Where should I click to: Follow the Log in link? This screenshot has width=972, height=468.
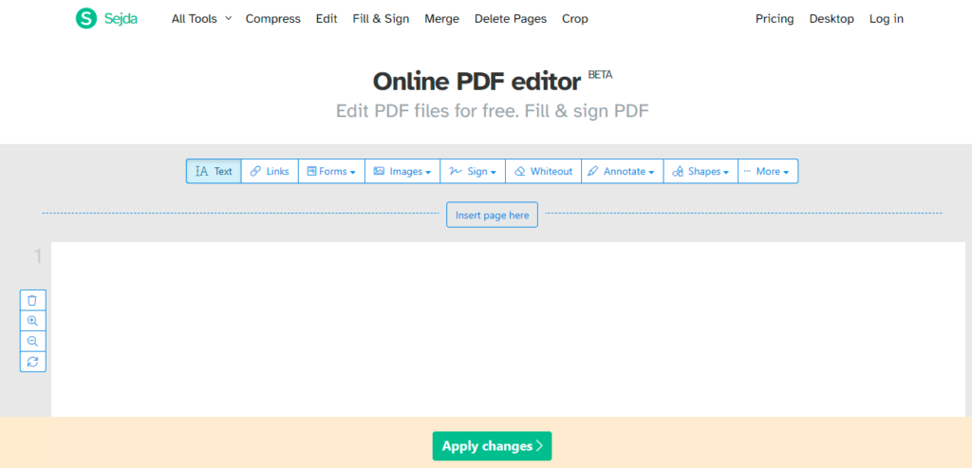tap(886, 18)
